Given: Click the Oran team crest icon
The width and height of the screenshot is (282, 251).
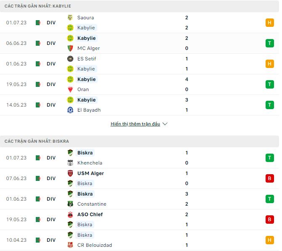Looking at the screenshot, I should tap(70, 89).
